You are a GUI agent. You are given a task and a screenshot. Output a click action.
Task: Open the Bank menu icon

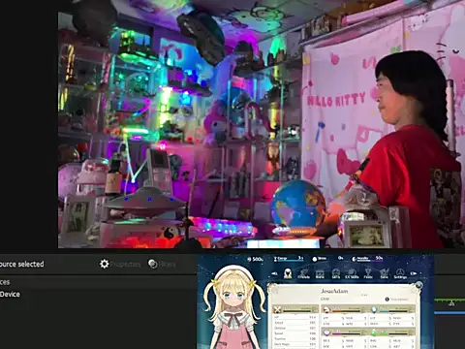320,274
